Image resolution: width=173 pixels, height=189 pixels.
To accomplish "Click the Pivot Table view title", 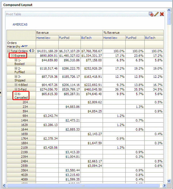I will point(14,14).
